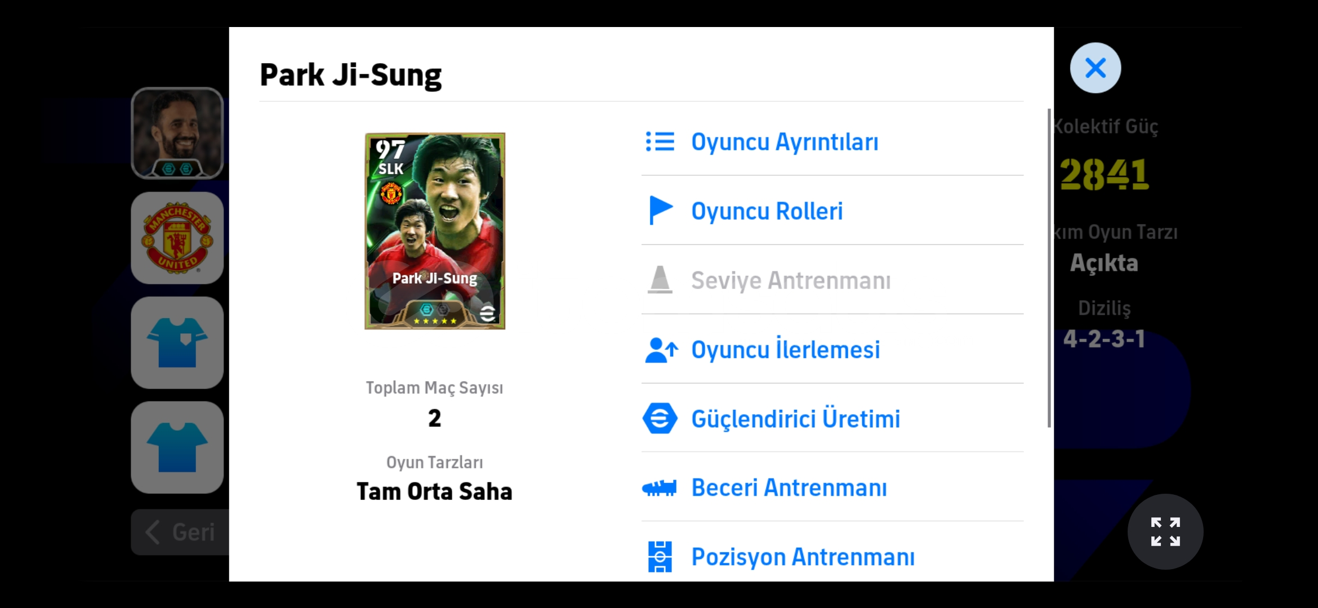
Task: Click the Güçlendirici Üretimi hexagon icon
Action: 660,418
